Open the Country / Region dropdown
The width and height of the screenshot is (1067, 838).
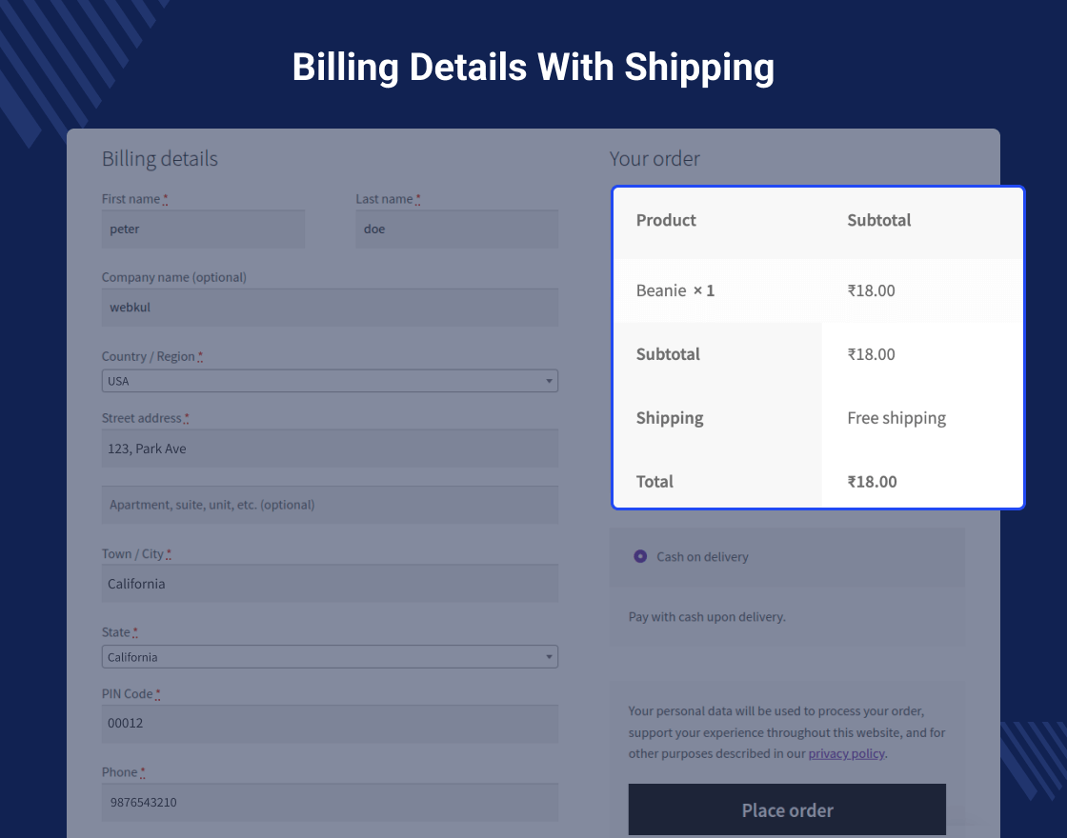[x=330, y=381]
